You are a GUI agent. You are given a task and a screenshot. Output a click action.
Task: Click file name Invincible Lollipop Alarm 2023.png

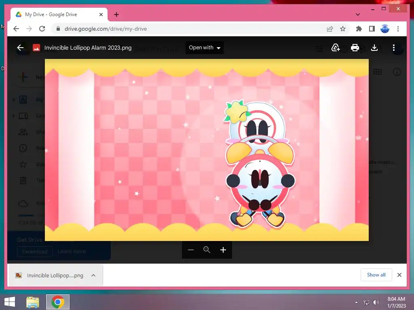point(88,48)
